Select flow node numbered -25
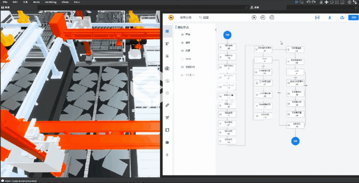Screen dimensions: 359x183 point(227,47)
